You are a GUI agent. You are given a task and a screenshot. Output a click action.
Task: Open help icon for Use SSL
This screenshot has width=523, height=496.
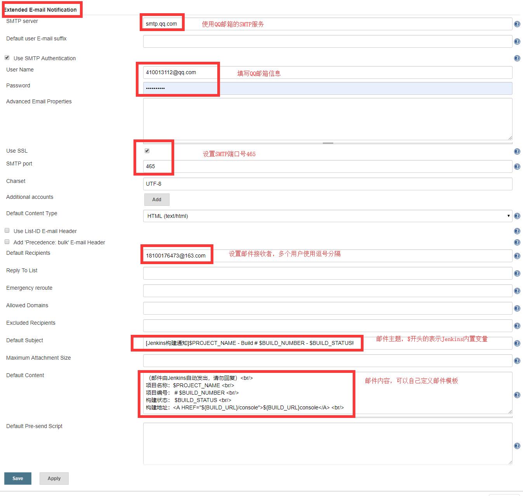pyautogui.click(x=517, y=151)
